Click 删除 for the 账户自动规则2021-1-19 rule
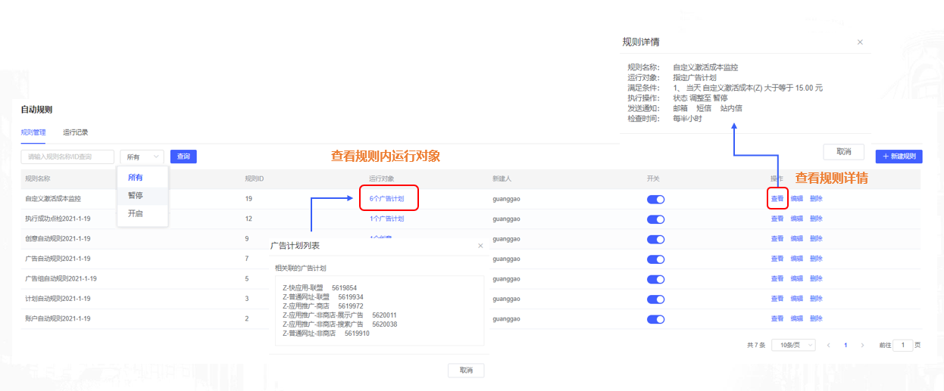 tap(816, 319)
